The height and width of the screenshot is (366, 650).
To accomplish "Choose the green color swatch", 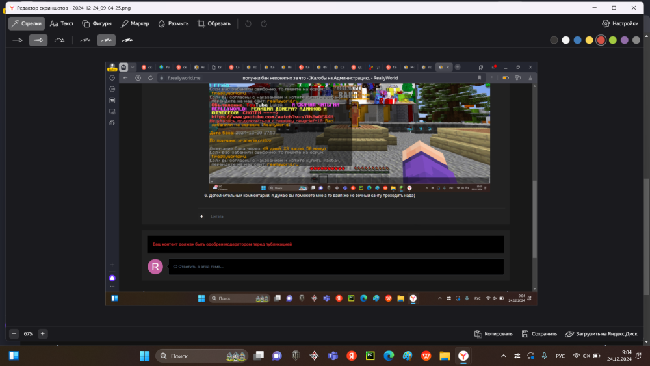I will [x=613, y=40].
